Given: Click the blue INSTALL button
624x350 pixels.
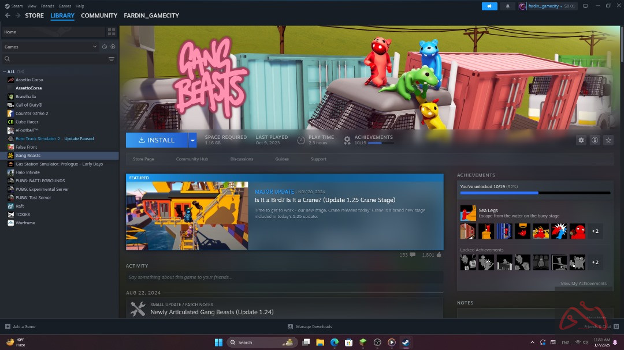Looking at the screenshot, I should 157,140.
